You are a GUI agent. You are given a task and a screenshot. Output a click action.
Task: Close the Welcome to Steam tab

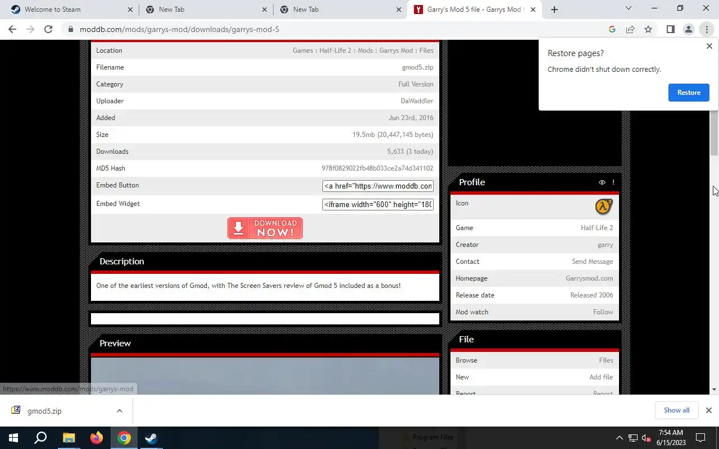(x=130, y=10)
